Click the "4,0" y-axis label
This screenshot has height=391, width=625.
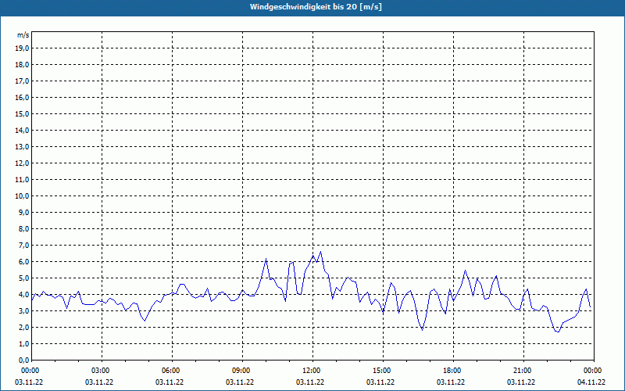tap(23, 295)
